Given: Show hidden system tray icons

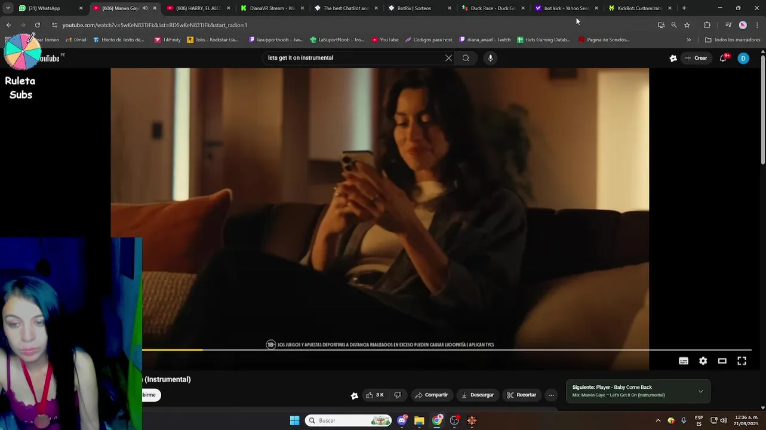Looking at the screenshot, I should pyautogui.click(x=658, y=420).
